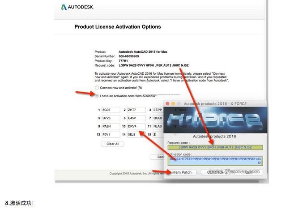Click the Generate button in X-FORCE
This screenshot has height=209, width=294.
(x=215, y=172)
